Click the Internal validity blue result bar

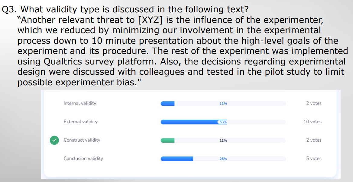click(167, 104)
